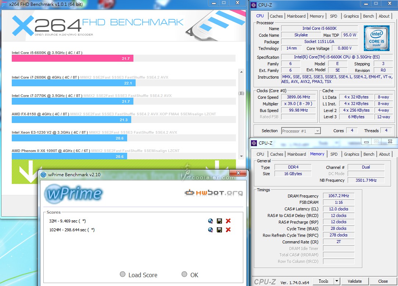Click the x264 list mid-scroll marker icon
Viewport: 398px width, 286px height.
(x=241, y=93)
